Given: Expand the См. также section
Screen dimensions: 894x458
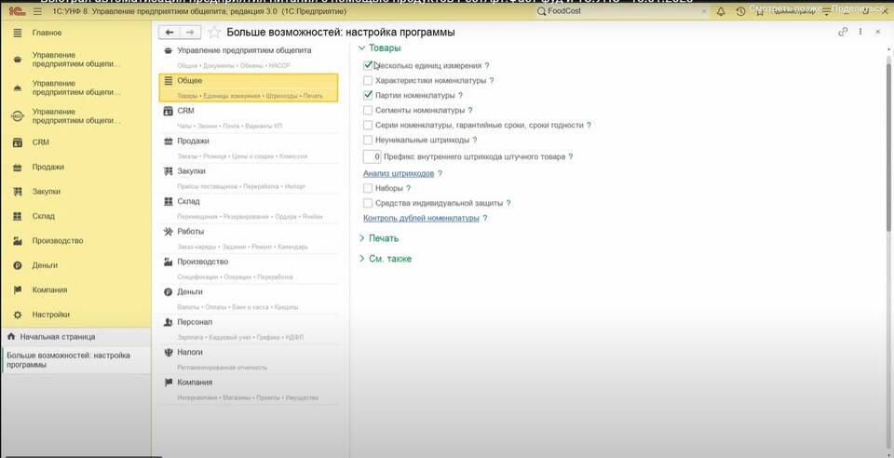Looking at the screenshot, I should click(x=385, y=259).
